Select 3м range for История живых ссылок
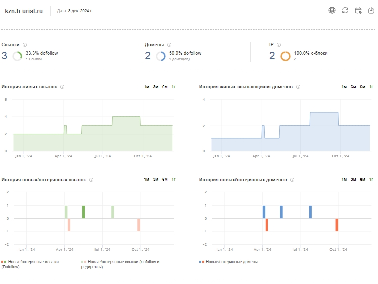This screenshot has height=284, width=378. point(156,87)
